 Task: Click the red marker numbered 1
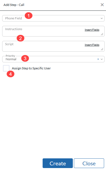pyautogui.click(x=29, y=16)
